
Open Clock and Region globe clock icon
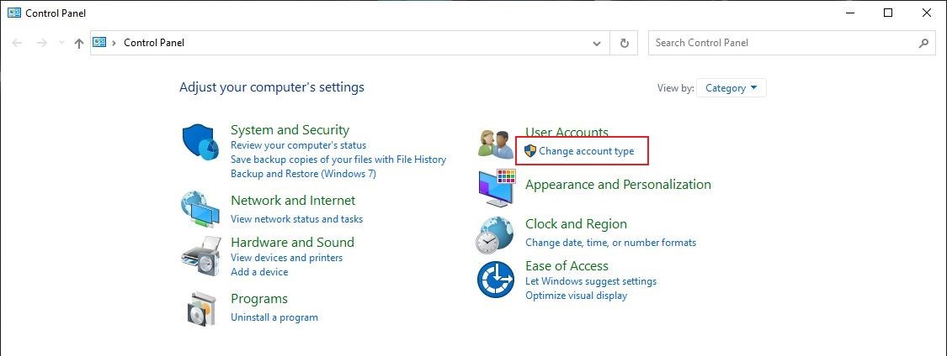tap(494, 235)
